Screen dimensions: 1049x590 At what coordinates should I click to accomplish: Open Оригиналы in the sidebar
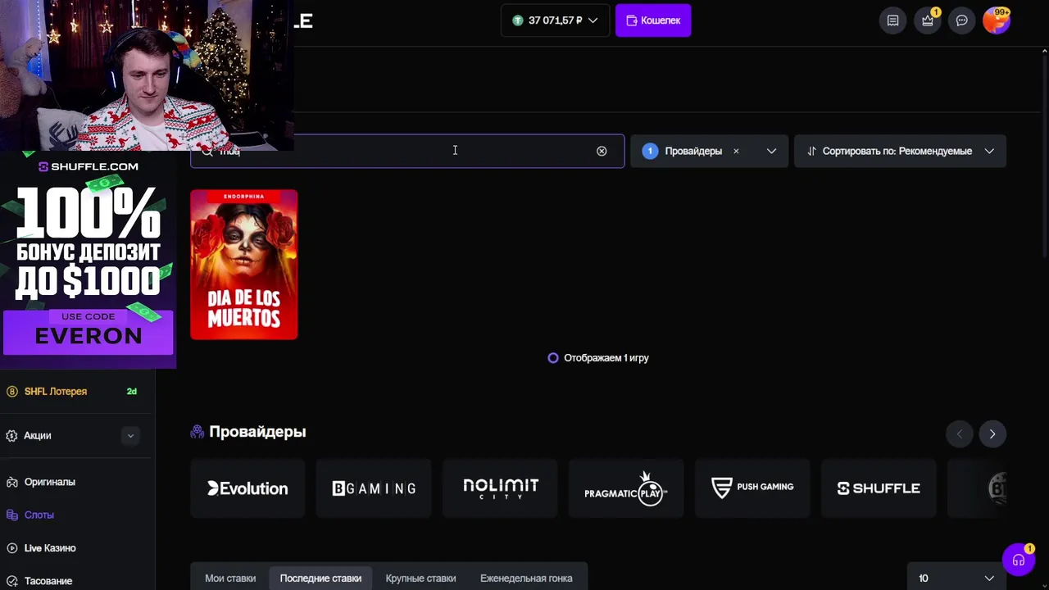click(x=50, y=482)
